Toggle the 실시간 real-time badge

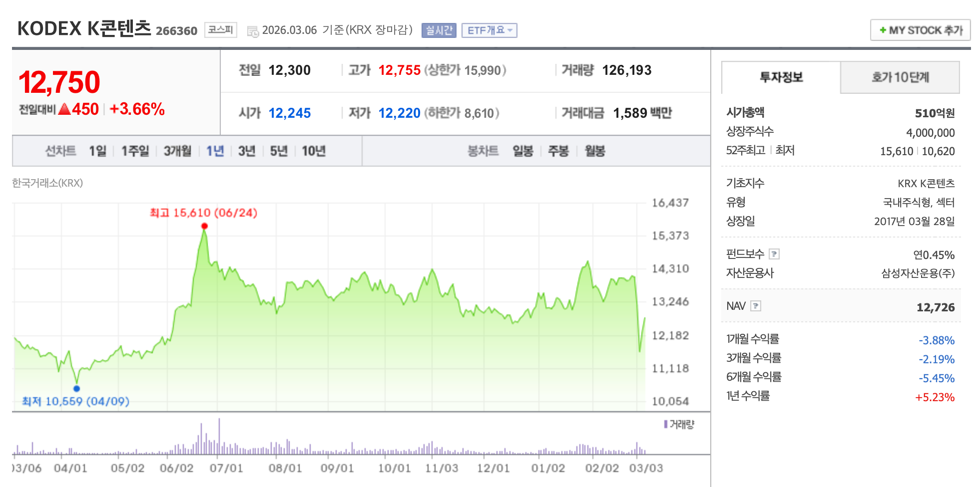(x=439, y=30)
